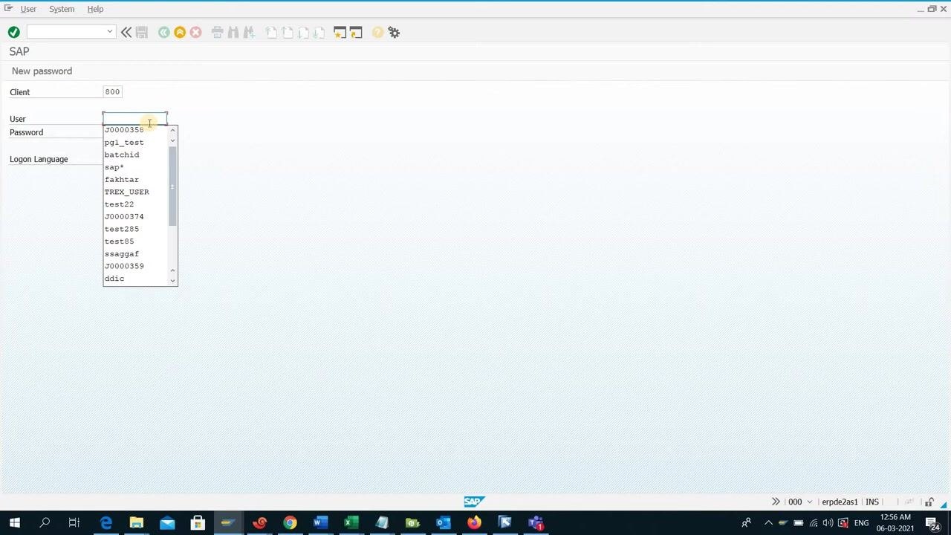This screenshot has height=535, width=951.
Task: Click the yellow Help question-mark icon
Action: pyautogui.click(x=377, y=32)
